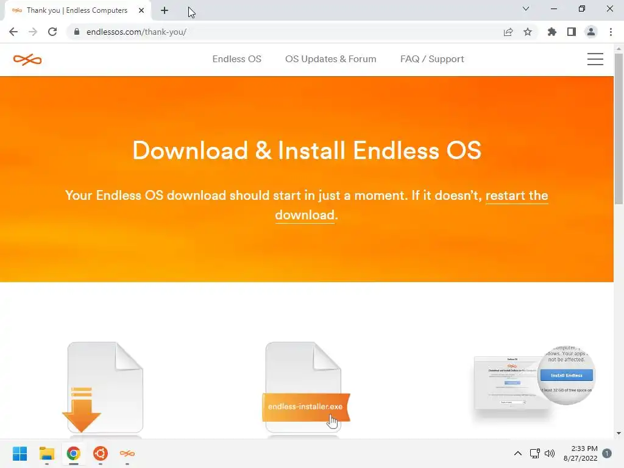Open the Endless OS nav item
624x468 pixels.
coord(237,59)
